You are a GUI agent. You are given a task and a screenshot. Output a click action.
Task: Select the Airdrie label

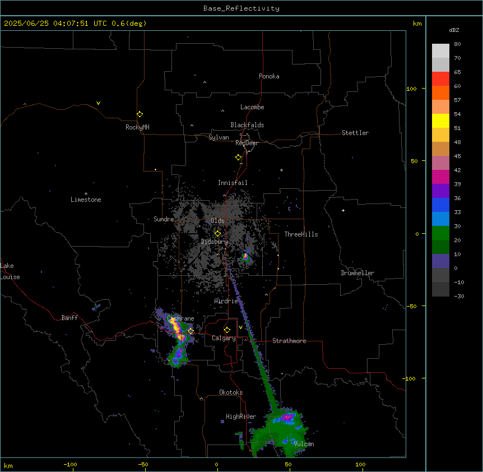[226, 301]
